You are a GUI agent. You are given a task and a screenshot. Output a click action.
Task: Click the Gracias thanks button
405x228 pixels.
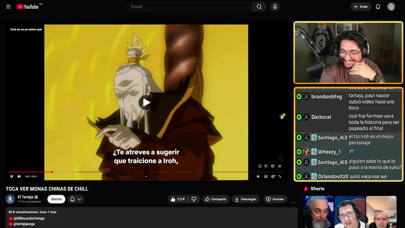click(275, 199)
